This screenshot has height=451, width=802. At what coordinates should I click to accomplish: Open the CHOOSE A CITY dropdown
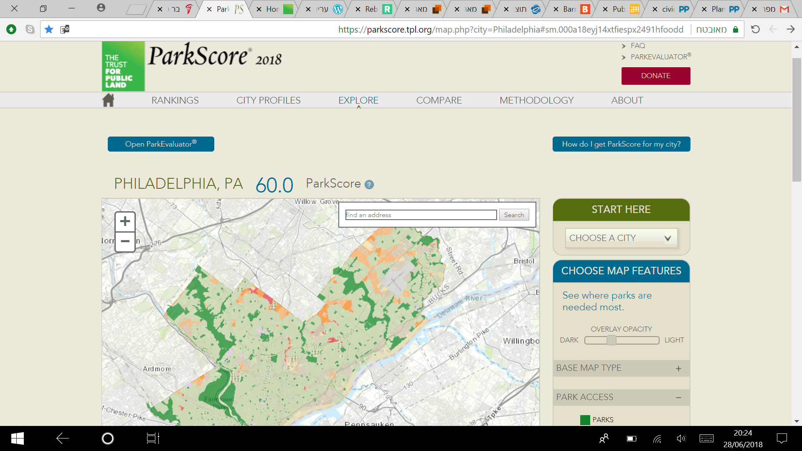point(621,238)
